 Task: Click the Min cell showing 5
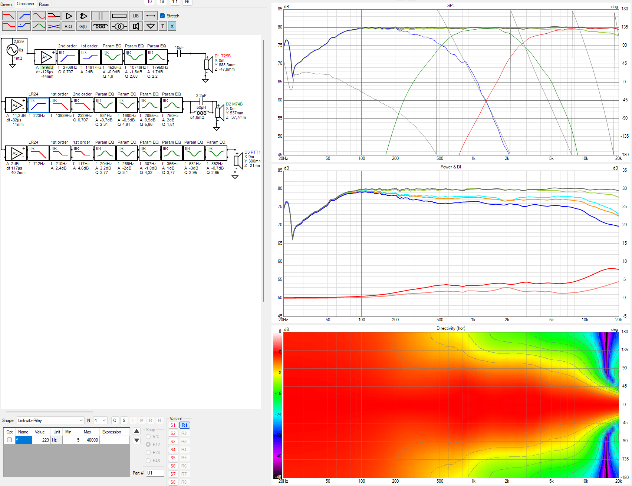coord(72,440)
